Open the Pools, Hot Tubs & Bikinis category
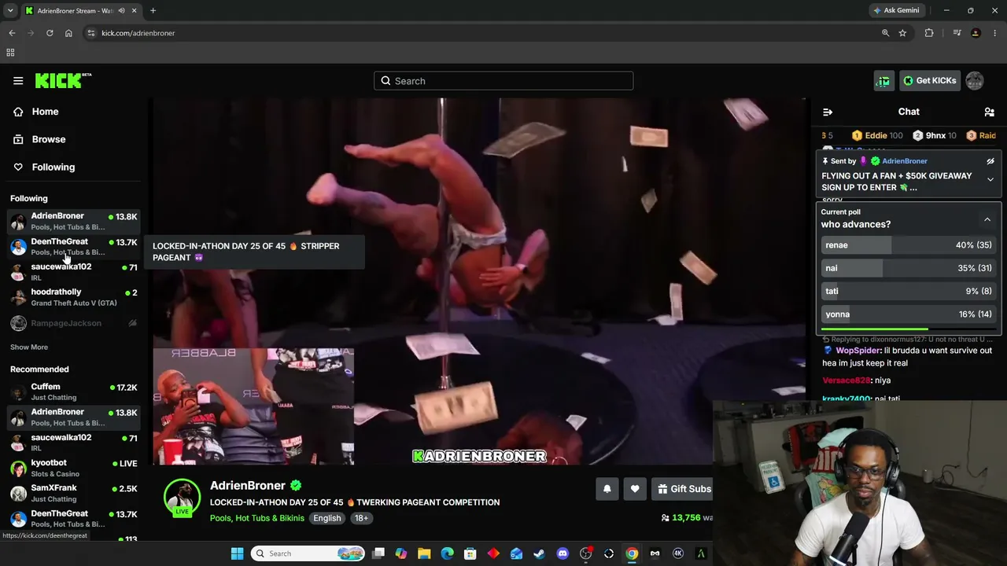 click(256, 518)
